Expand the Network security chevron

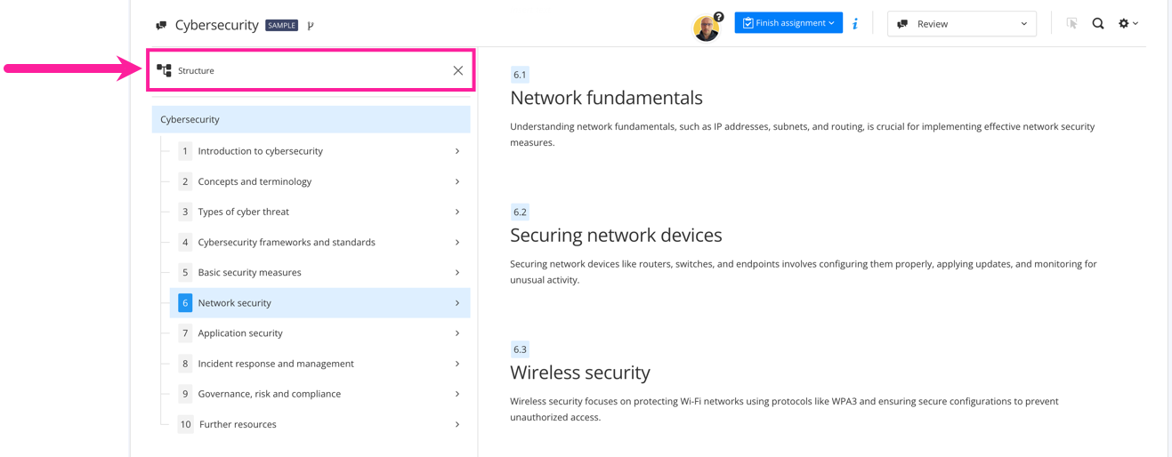(457, 303)
